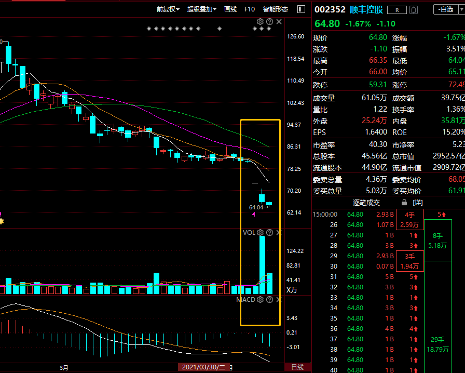Select the 画线 drawing tool
465x373 pixels.
[230, 9]
